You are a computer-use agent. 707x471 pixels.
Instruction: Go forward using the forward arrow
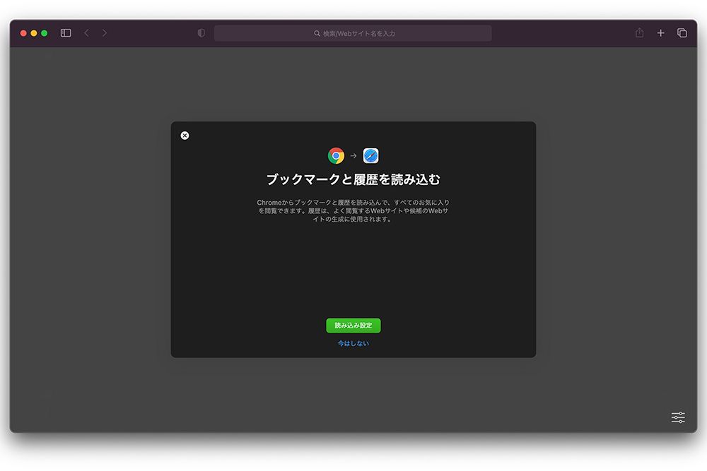(x=105, y=33)
